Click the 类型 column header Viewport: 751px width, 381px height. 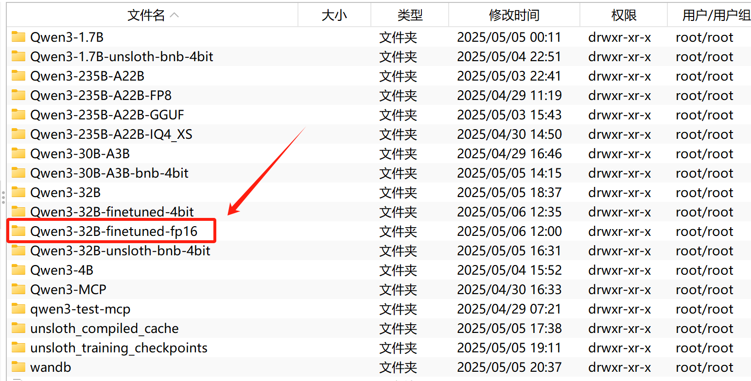pyautogui.click(x=410, y=15)
